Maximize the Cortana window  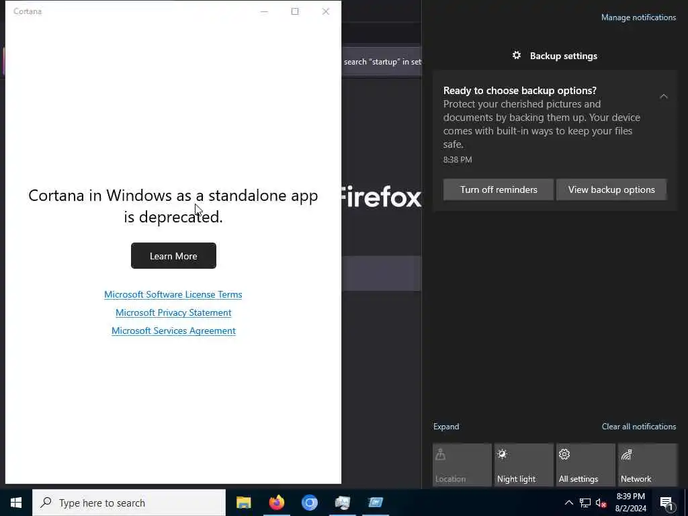[295, 11]
